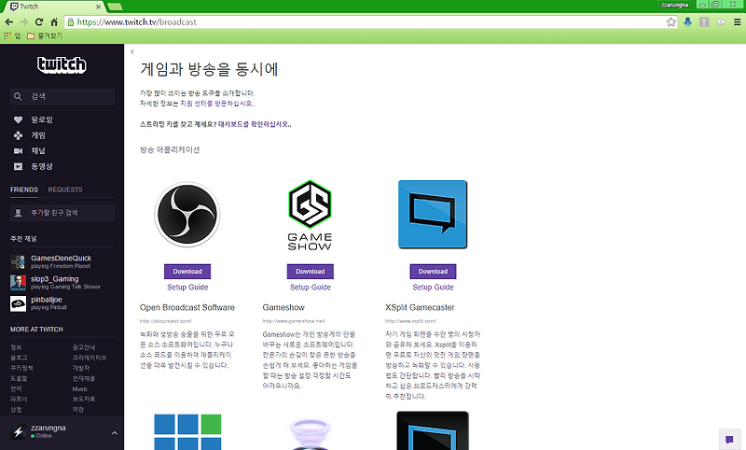Click the Gameshow GS logo
The height and width of the screenshot is (450, 746).
tap(310, 216)
